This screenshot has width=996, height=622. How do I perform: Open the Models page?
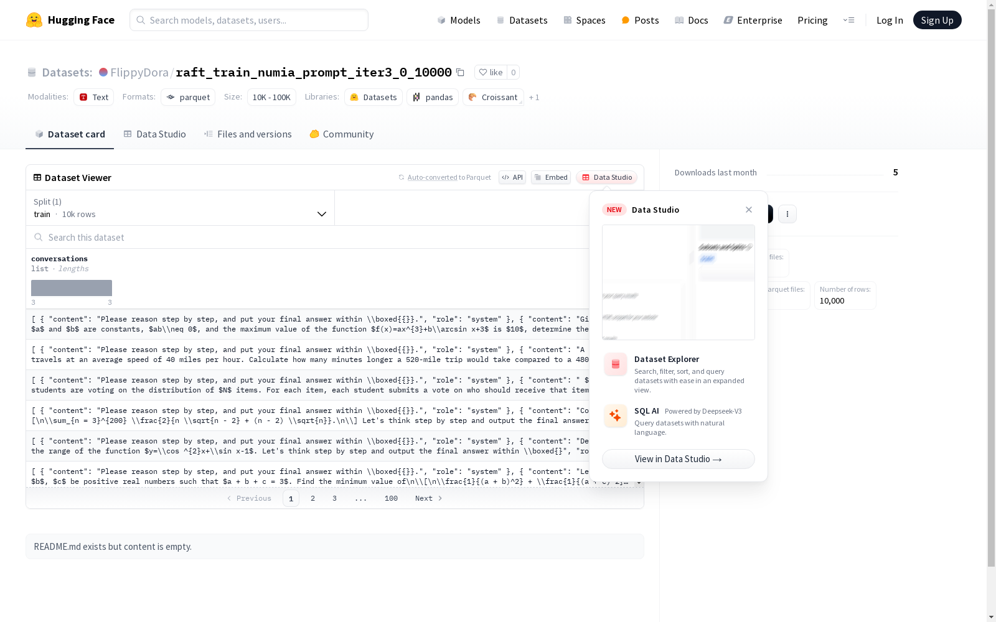(459, 20)
